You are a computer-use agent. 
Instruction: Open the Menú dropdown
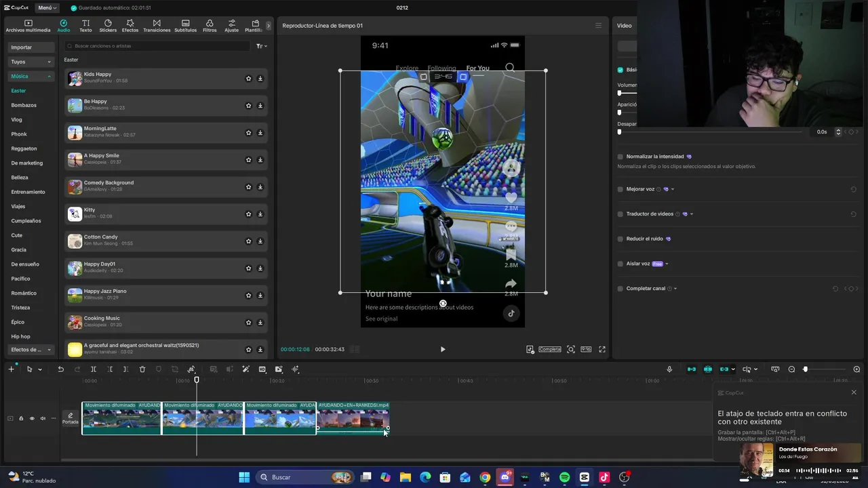tap(47, 7)
